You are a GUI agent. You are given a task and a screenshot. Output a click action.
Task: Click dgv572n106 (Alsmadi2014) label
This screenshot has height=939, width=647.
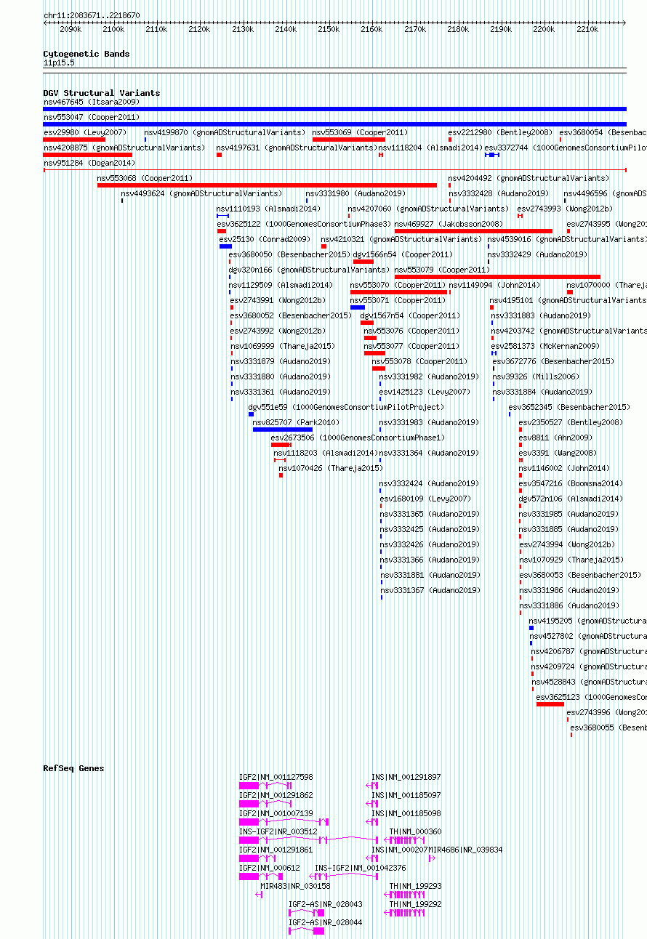[571, 499]
